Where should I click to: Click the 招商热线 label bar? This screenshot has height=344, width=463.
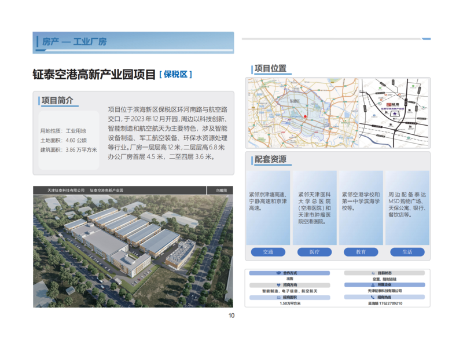384,297
